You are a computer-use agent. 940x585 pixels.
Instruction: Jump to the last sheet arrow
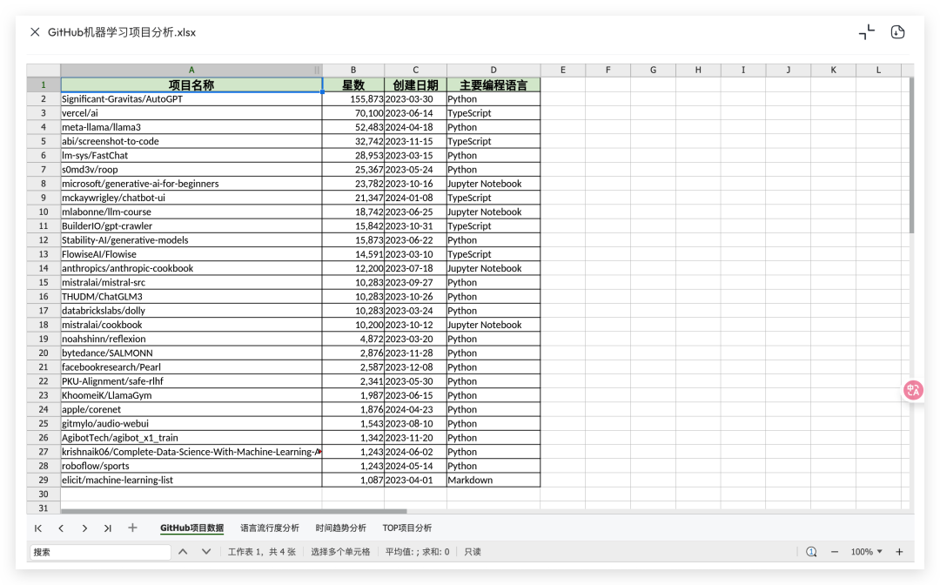pos(107,528)
